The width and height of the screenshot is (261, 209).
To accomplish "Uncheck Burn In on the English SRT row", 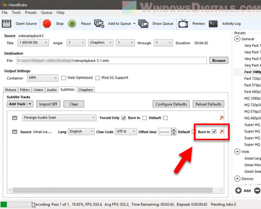I will coord(214,132).
